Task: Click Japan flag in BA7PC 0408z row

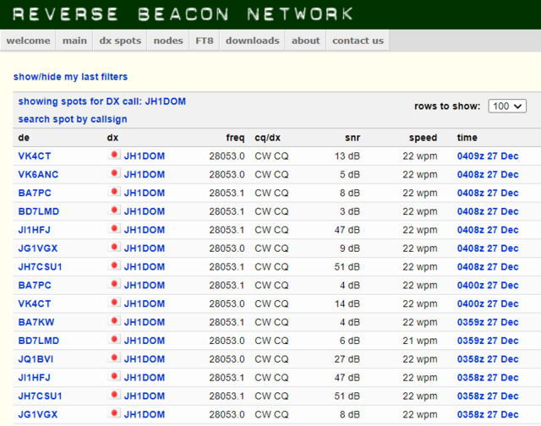Action: [x=113, y=192]
